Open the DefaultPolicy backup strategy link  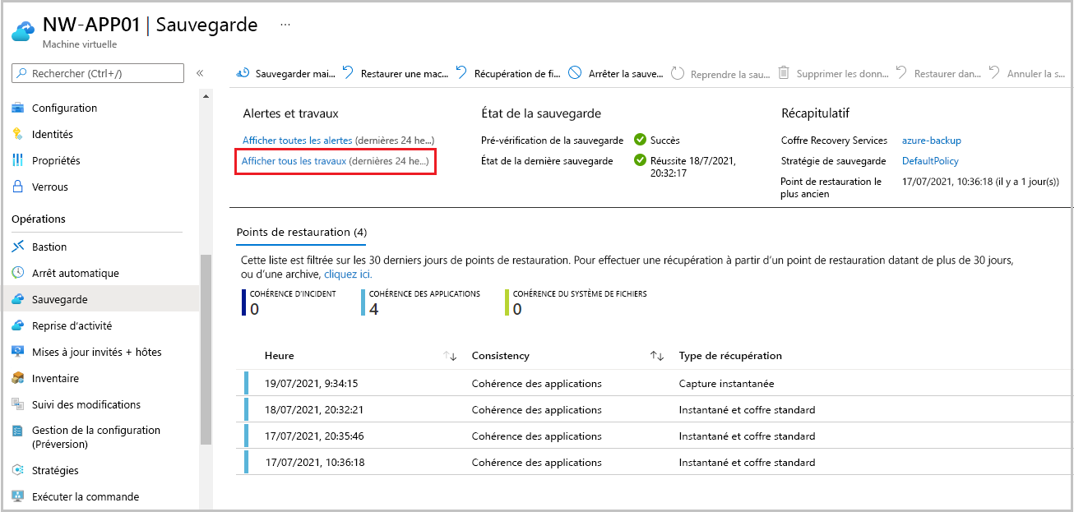930,161
